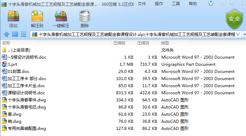Click the parent directory folder icon
Screen dimensions: 246x136
tap(4, 50)
